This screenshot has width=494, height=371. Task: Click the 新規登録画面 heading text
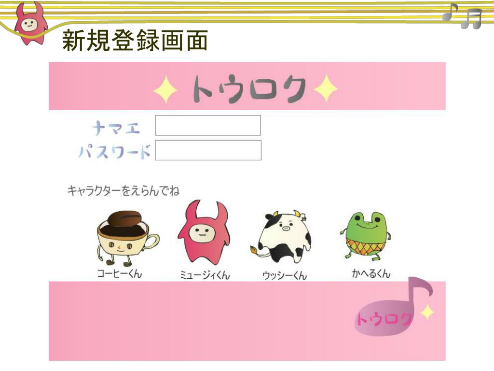tap(135, 41)
